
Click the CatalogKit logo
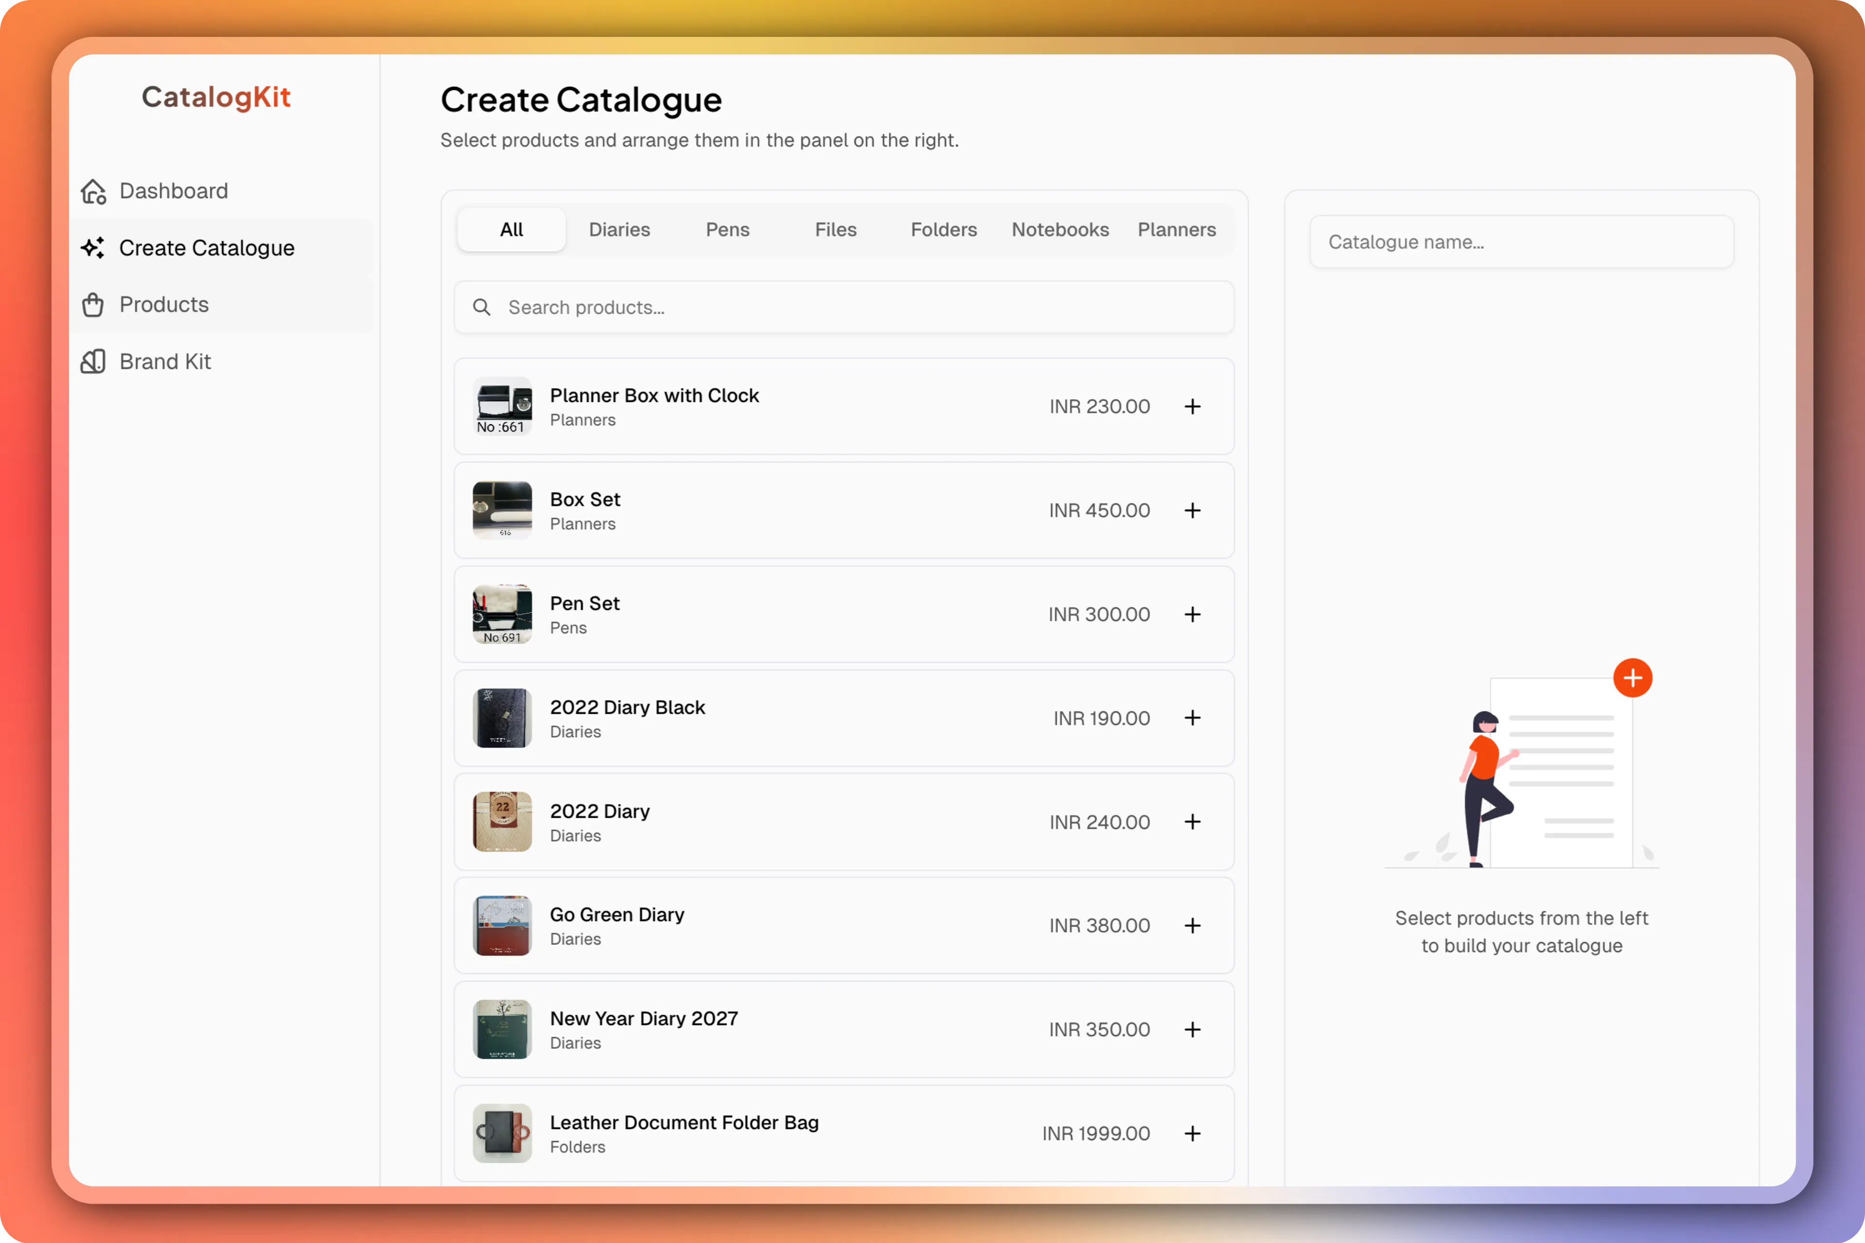217,97
